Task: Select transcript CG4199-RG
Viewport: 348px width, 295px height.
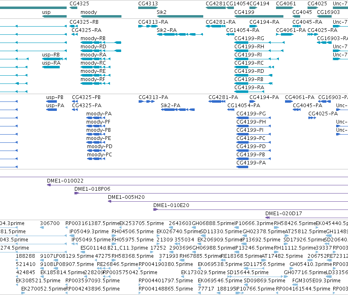Action: [x=249, y=38]
